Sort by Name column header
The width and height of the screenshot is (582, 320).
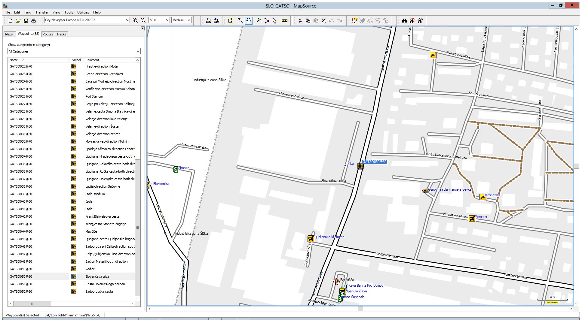point(38,60)
